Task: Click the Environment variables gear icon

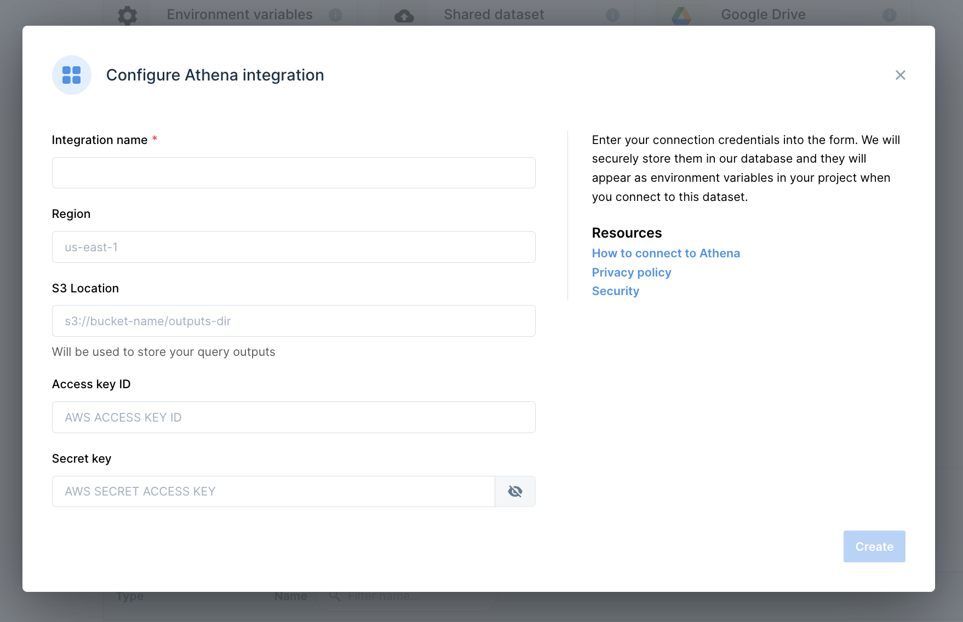Action: [128, 15]
